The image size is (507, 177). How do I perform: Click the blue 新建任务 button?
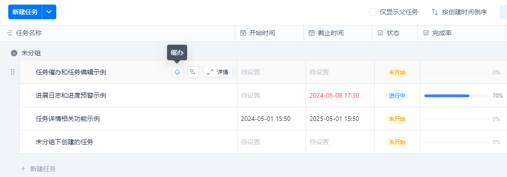(x=25, y=12)
